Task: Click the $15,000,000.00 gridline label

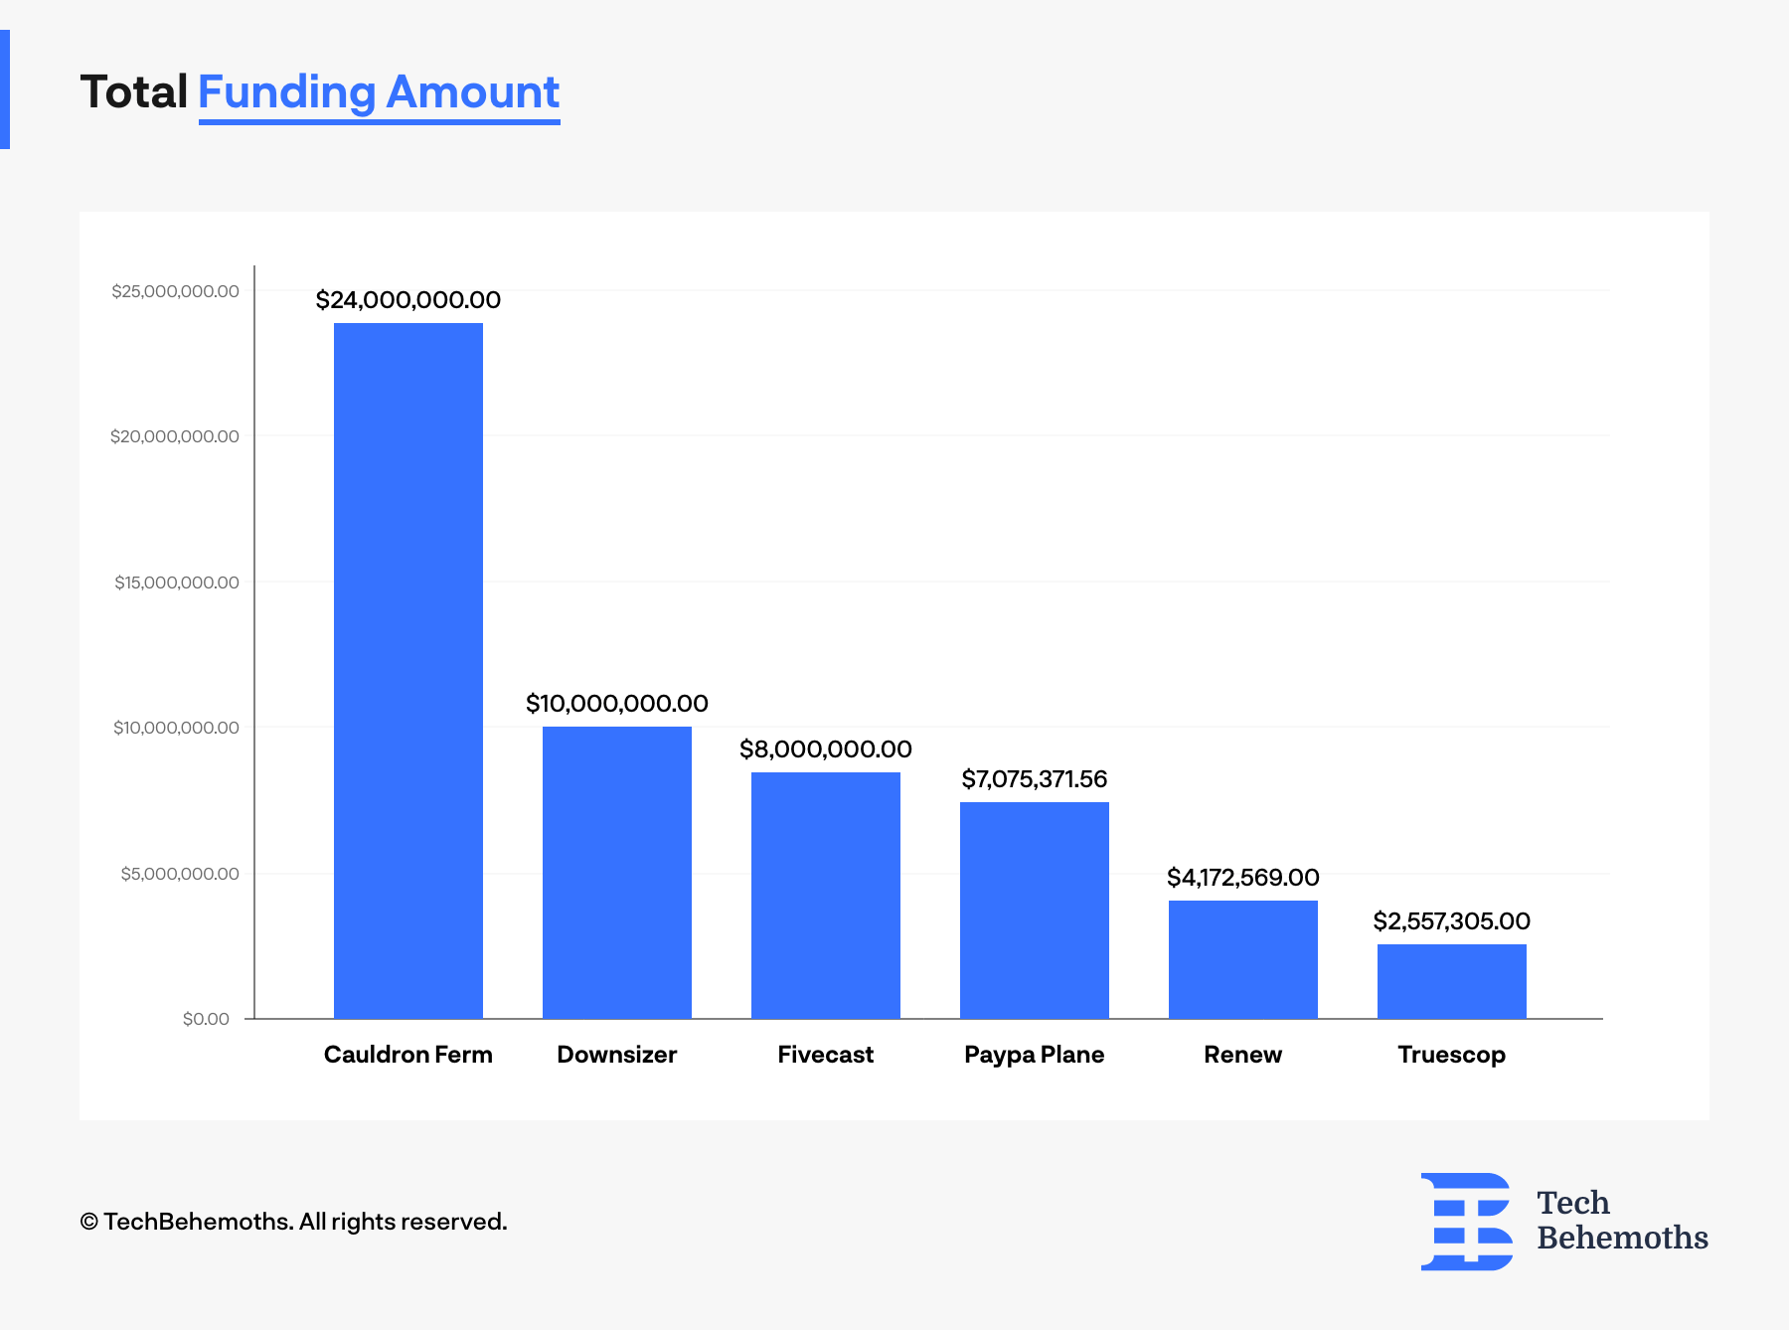Action: [175, 582]
